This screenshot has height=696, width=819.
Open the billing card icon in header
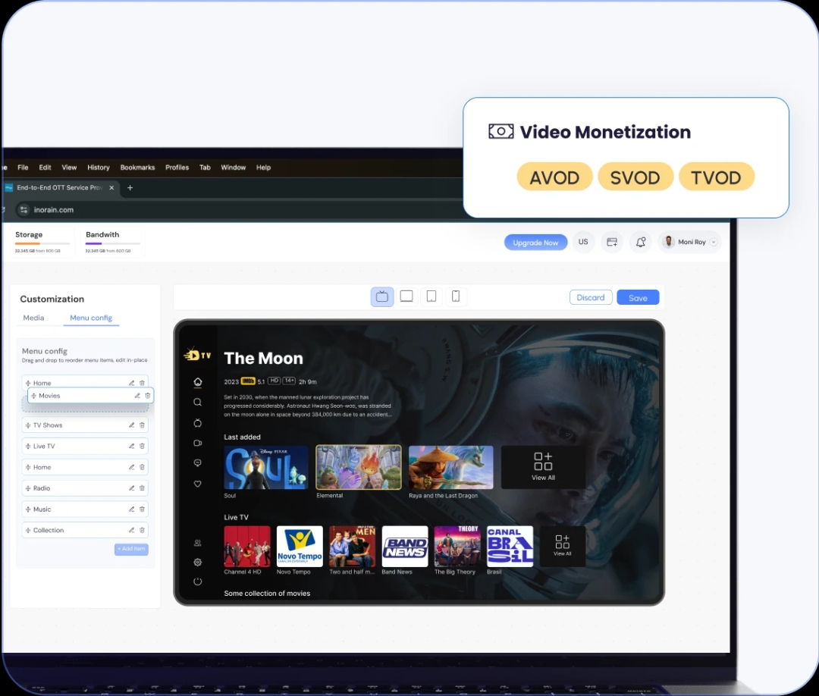click(611, 242)
